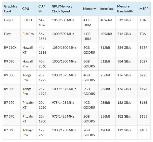153x142 pixels.
Task: Click the "Hawaii Pro" GPU cell
Action: (28, 64)
